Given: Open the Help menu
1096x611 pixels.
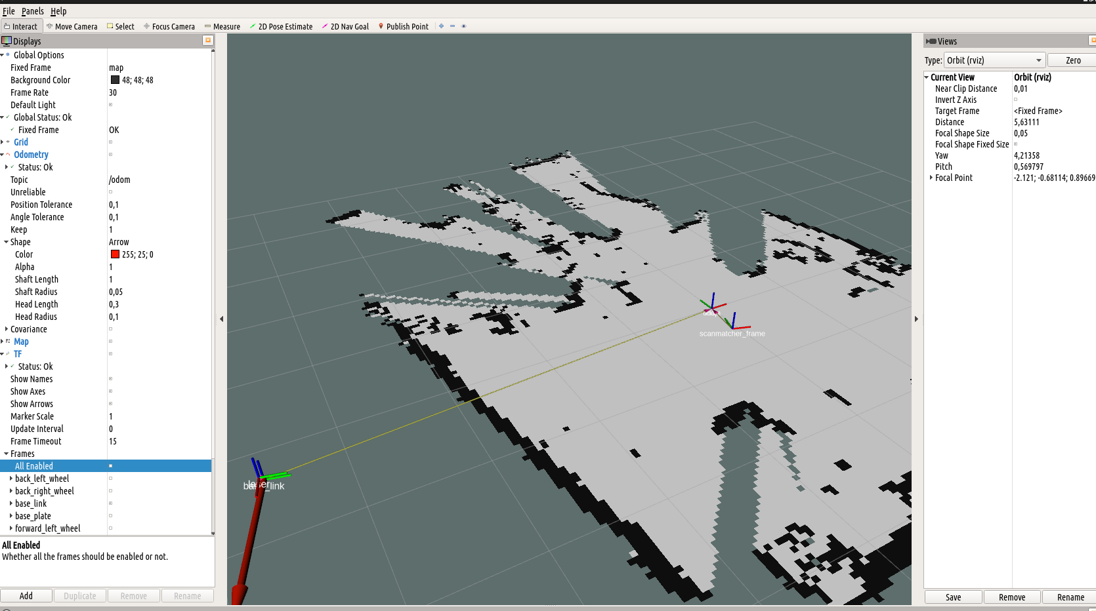Looking at the screenshot, I should click(x=58, y=11).
